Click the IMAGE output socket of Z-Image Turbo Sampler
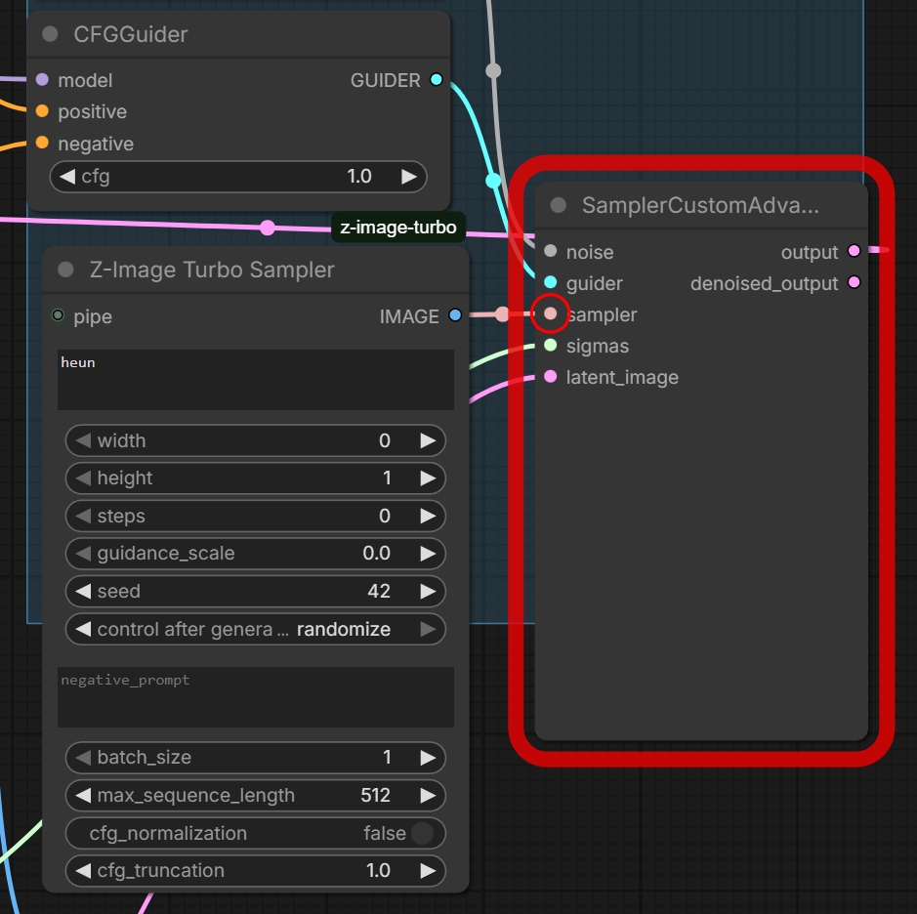This screenshot has width=917, height=914. coord(455,315)
